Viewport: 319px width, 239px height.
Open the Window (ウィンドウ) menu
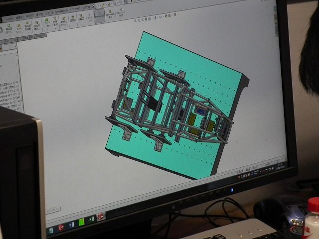pyautogui.click(x=75, y=9)
